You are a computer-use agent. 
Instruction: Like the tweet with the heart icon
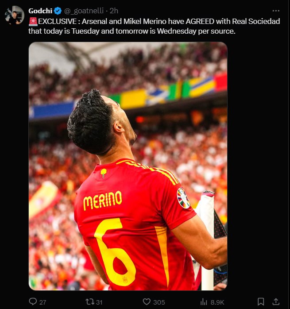(147, 302)
